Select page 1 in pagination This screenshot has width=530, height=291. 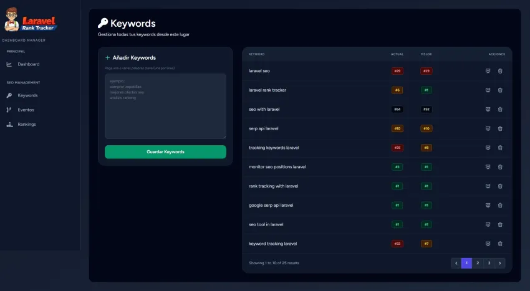466,263
